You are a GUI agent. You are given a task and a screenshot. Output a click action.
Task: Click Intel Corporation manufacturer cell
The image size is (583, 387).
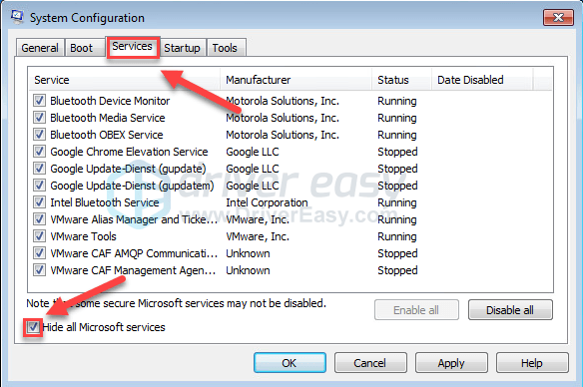(267, 202)
